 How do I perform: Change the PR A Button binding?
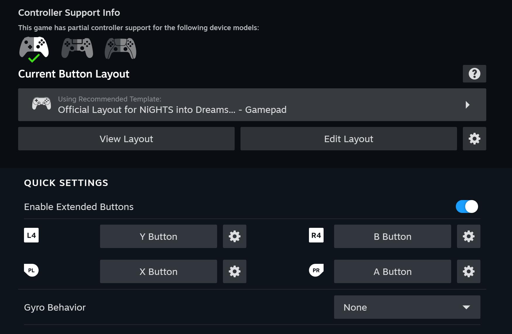tap(392, 271)
